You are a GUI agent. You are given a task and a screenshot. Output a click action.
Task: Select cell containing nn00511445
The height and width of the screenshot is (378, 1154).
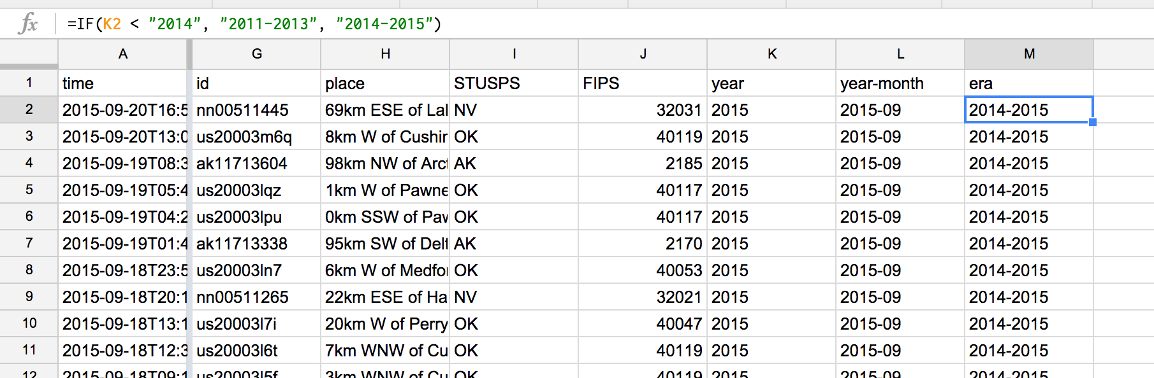coord(256,110)
